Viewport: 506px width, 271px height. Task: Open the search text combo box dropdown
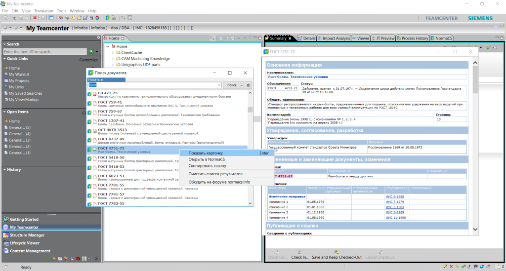(219, 85)
